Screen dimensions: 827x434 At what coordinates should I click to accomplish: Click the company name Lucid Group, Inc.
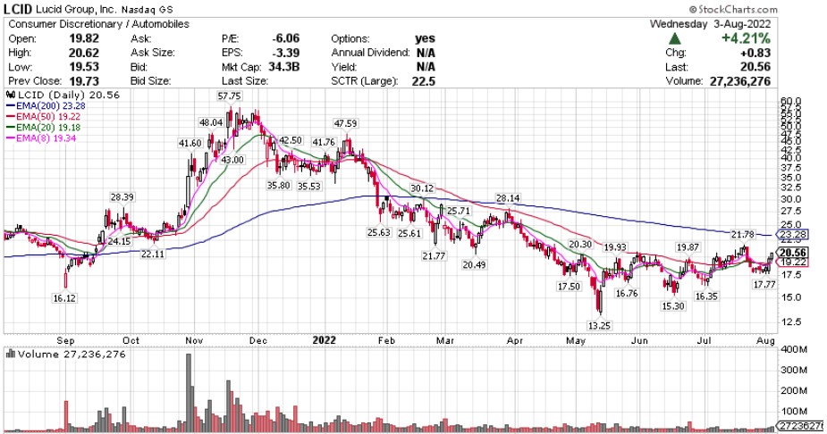[77, 9]
